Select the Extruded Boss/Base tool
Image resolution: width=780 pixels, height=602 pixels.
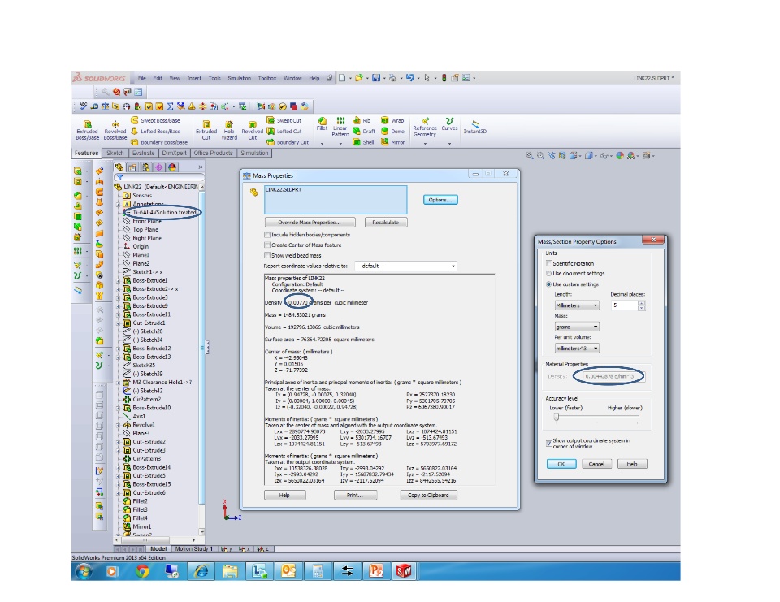pyautogui.click(x=88, y=130)
